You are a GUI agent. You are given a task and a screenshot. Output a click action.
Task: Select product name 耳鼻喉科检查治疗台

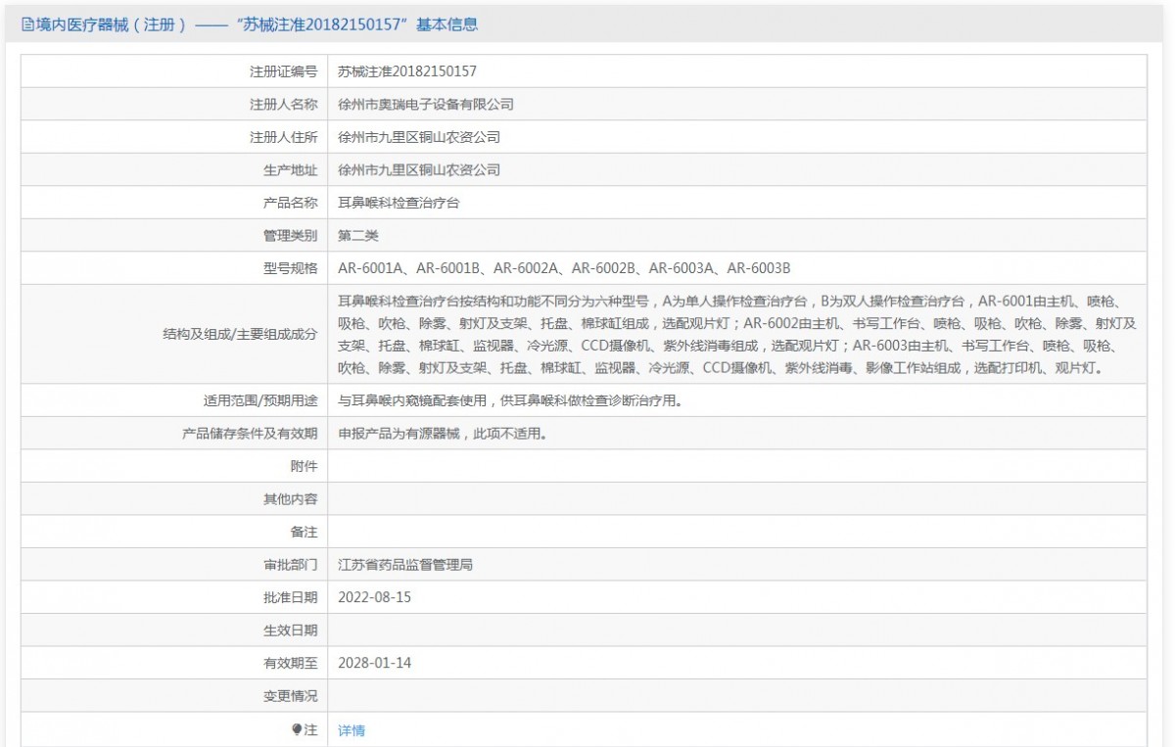pyautogui.click(x=399, y=203)
